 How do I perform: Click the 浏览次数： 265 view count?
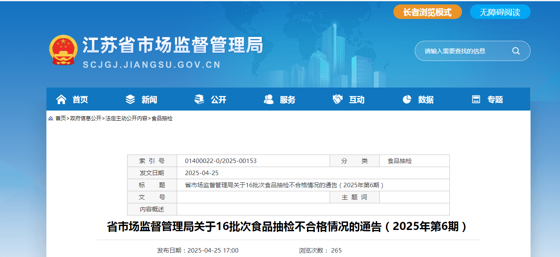tap(320, 251)
